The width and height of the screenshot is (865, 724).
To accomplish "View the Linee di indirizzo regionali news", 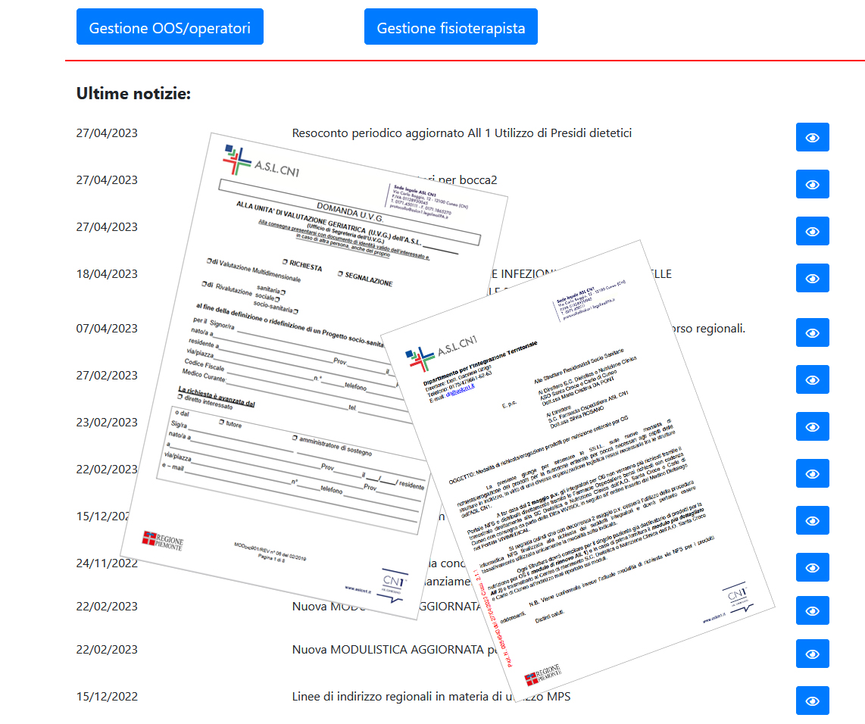I will point(812,701).
